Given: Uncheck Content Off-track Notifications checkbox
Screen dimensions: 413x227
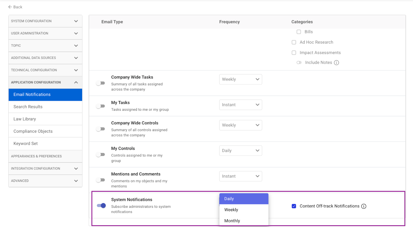Looking at the screenshot, I should pyautogui.click(x=294, y=206).
